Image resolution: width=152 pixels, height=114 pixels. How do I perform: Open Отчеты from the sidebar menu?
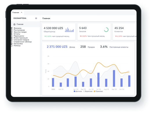coord(17,34)
